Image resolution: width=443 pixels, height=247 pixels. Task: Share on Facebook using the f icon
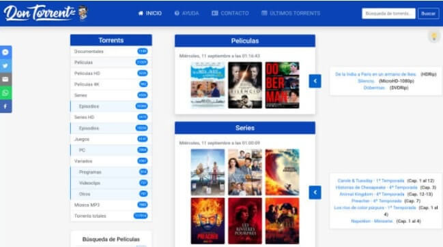[x=5, y=106]
